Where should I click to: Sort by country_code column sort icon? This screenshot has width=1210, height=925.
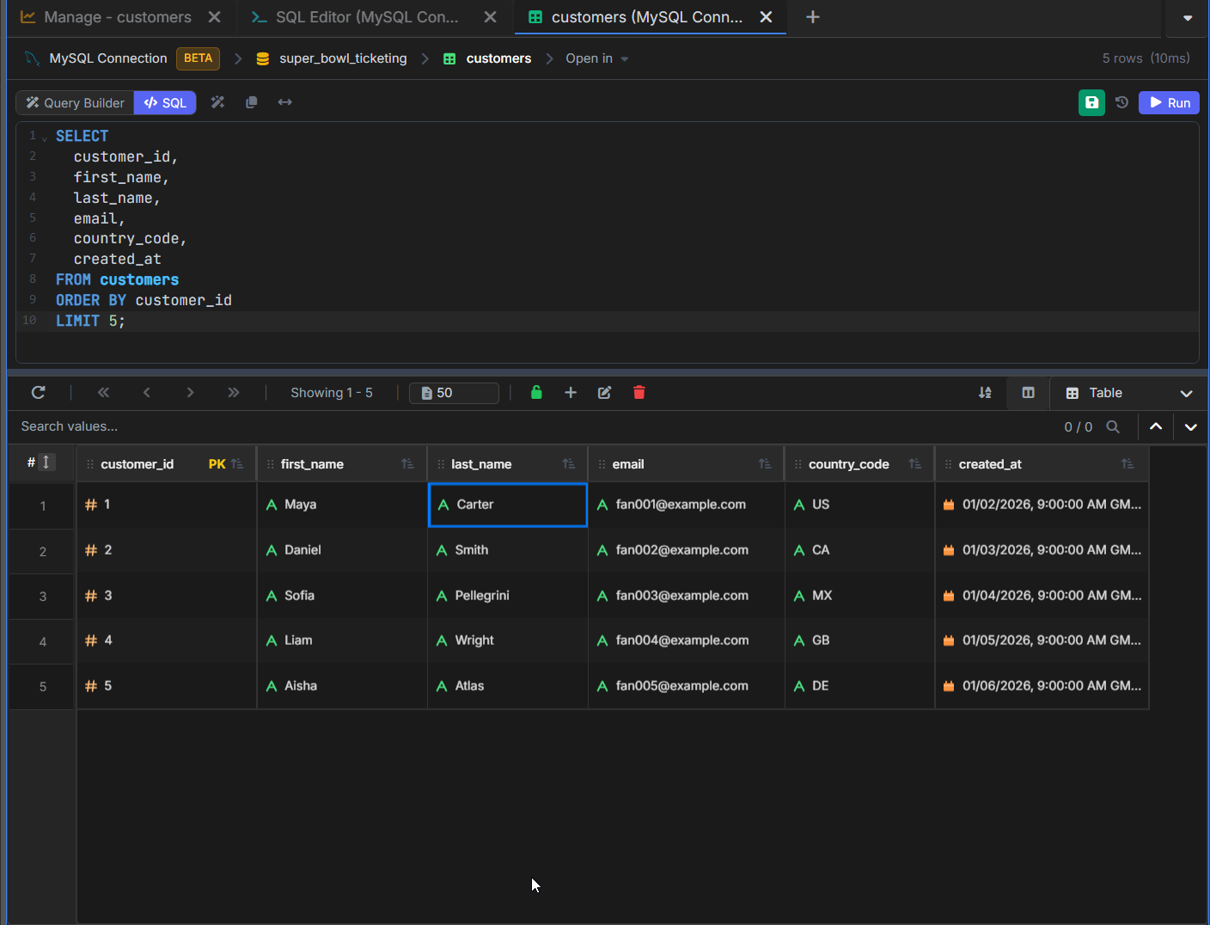point(915,464)
